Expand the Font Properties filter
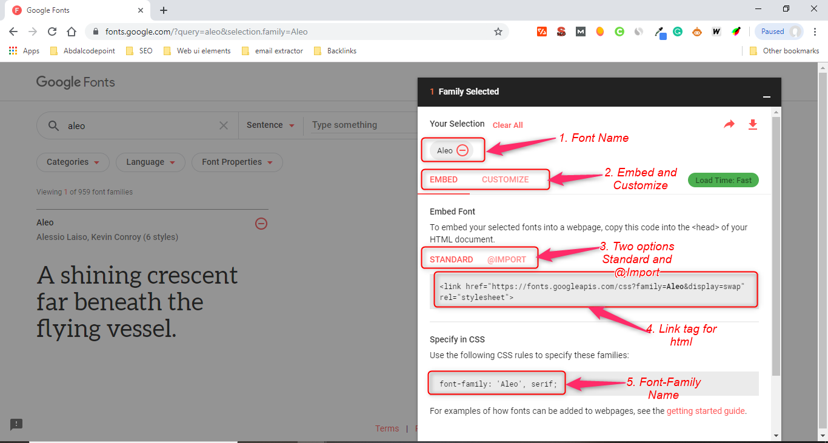 pos(237,162)
